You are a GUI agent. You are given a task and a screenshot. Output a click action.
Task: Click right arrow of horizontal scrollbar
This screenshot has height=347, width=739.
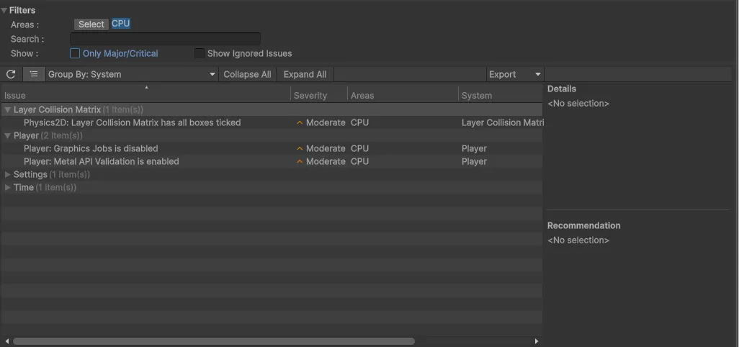536,341
